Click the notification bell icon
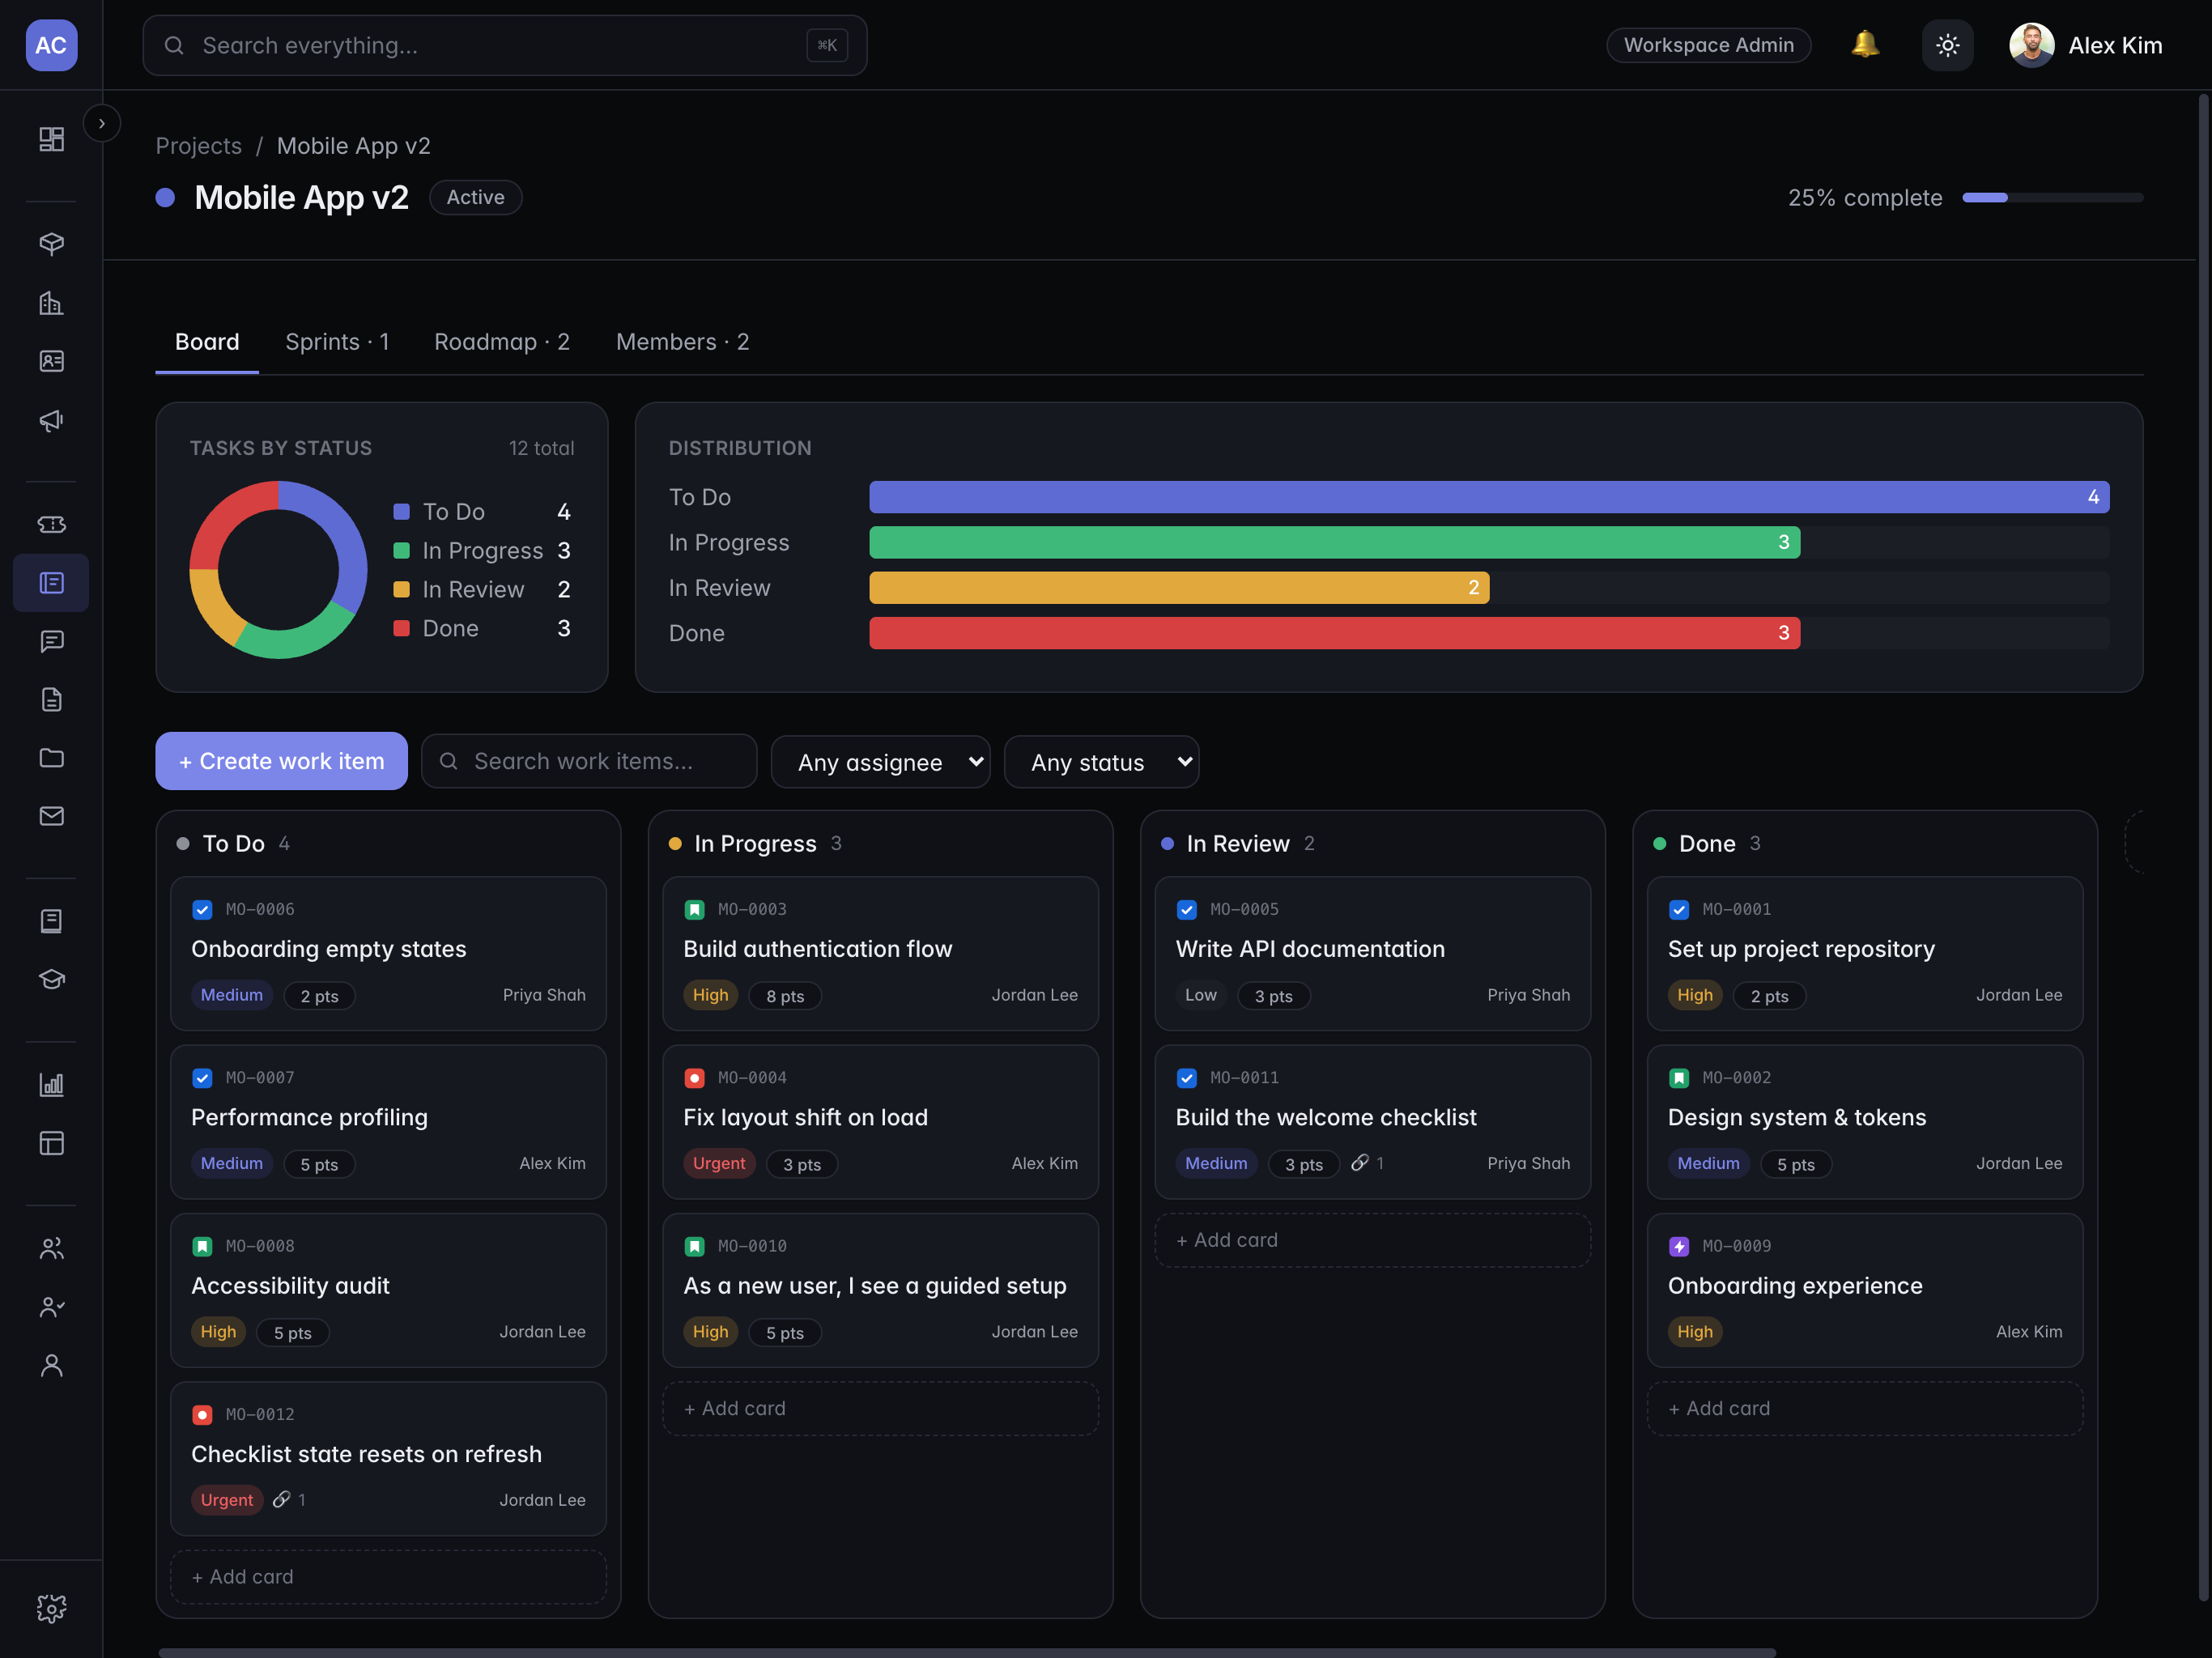This screenshot has height=1658, width=2212. 1864,45
